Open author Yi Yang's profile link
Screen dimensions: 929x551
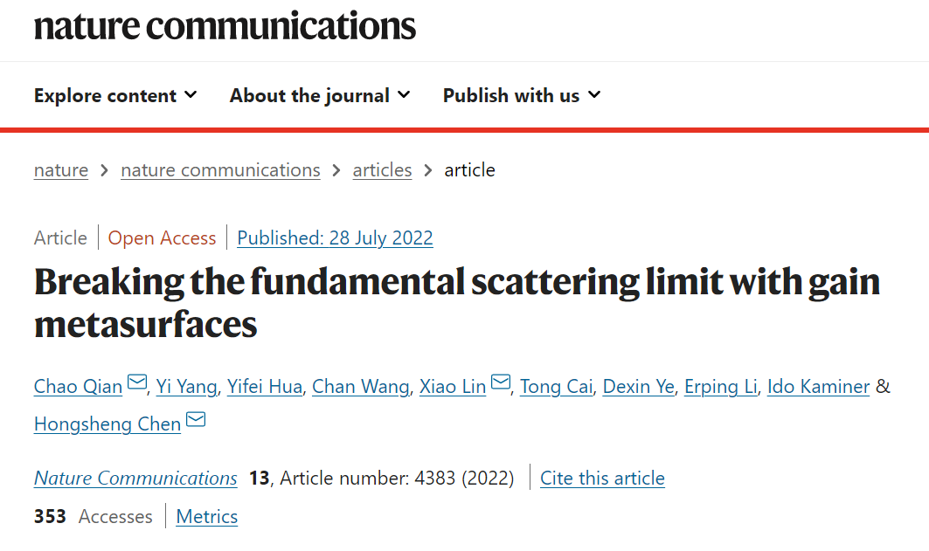click(186, 386)
